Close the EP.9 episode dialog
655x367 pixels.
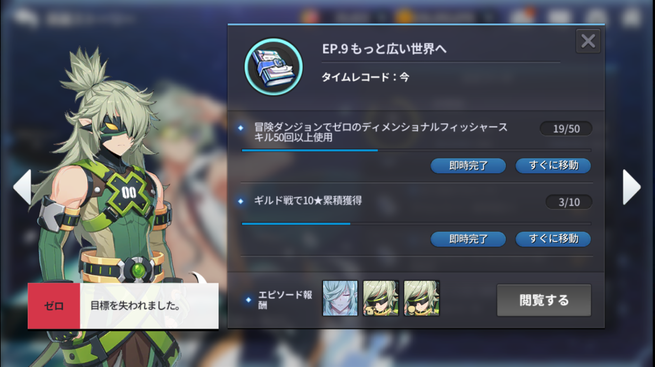(x=588, y=41)
